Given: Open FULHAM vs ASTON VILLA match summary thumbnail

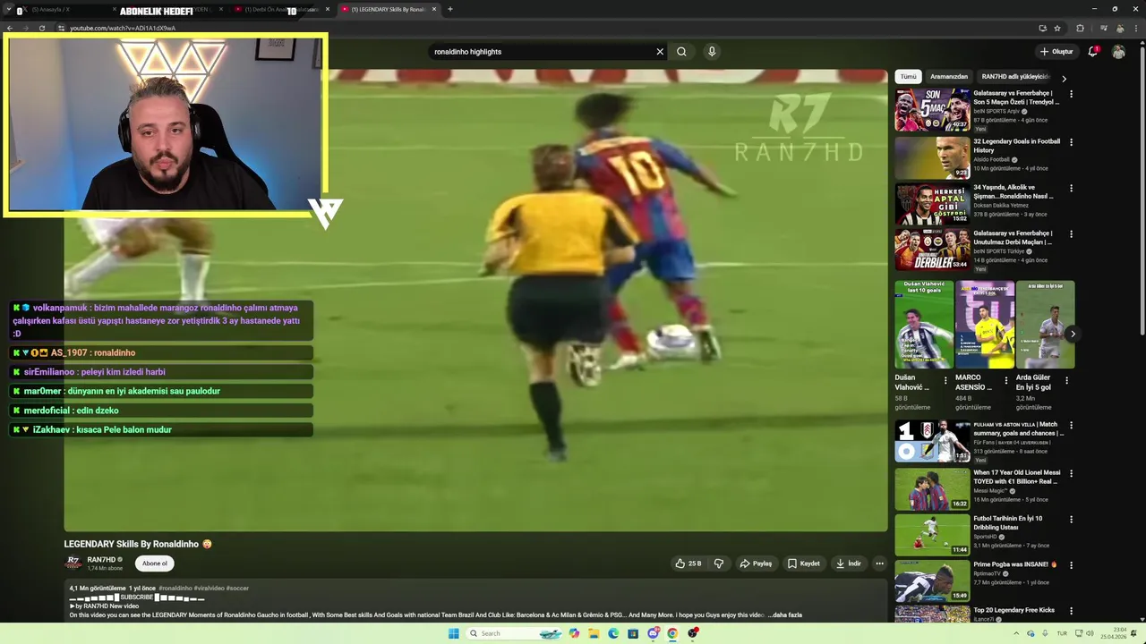Looking at the screenshot, I should coord(932,441).
